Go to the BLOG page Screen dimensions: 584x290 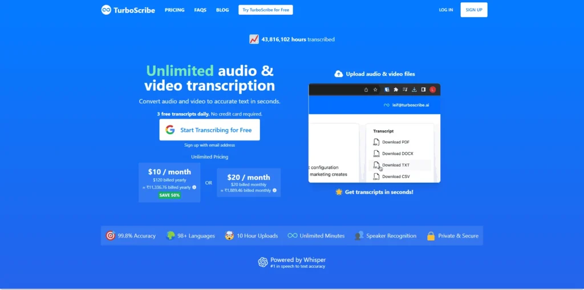coord(222,10)
